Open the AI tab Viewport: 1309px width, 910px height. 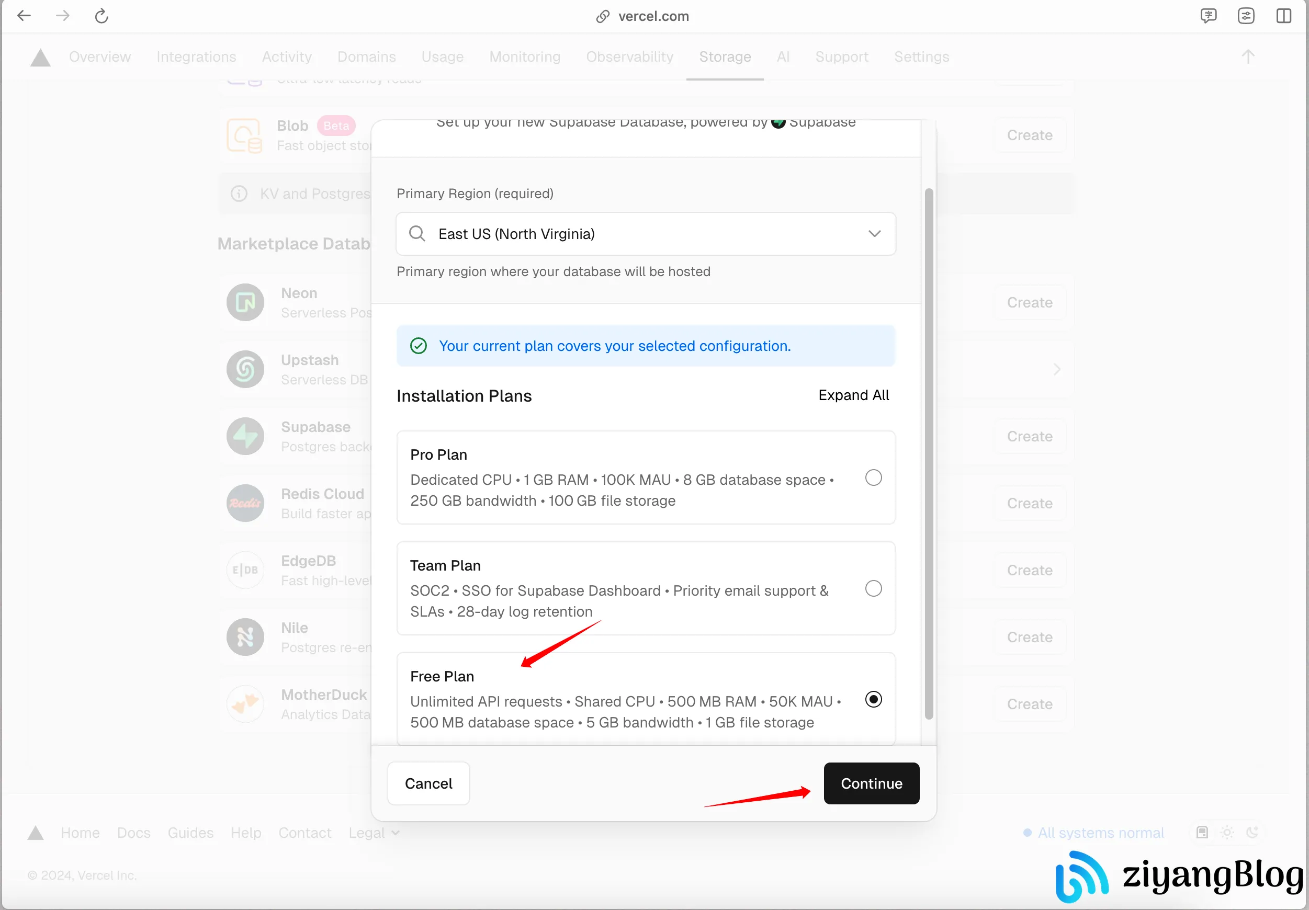[x=783, y=57]
